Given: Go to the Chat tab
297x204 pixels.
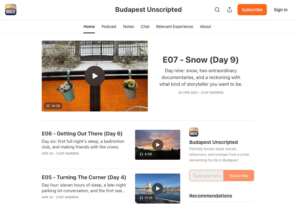Looking at the screenshot, I should tap(145, 27).
